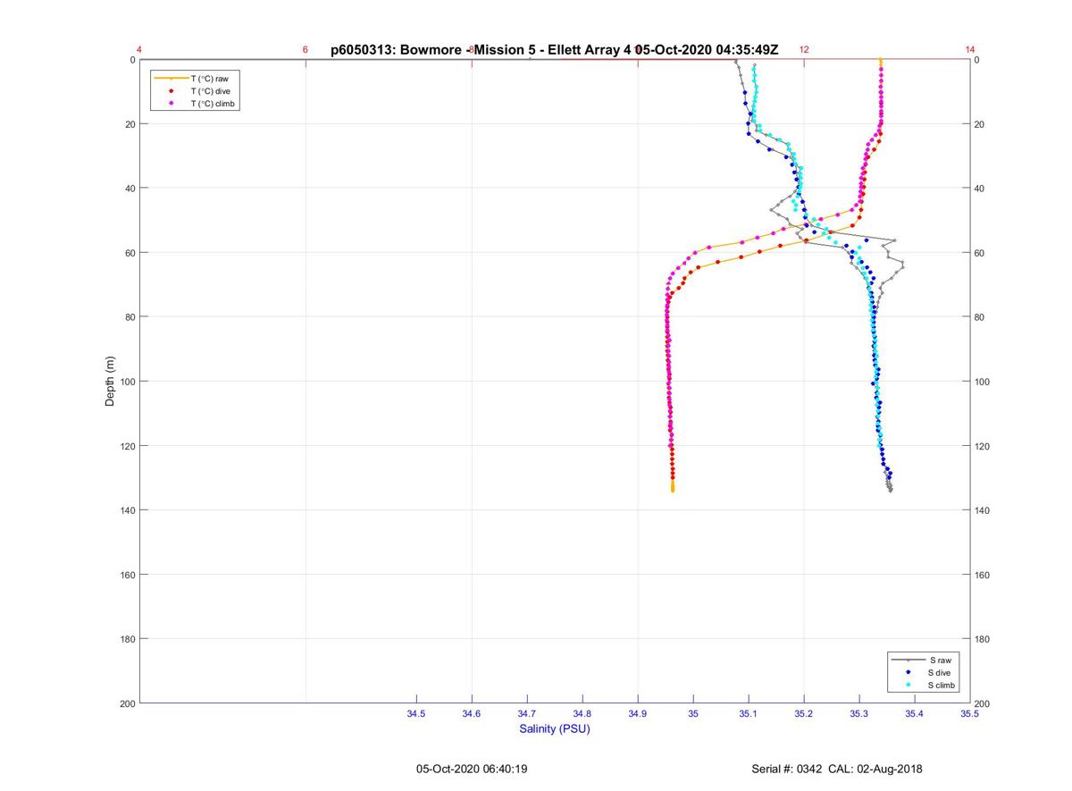1072x791 pixels.
Task: Click the 35.2 salinity tick label
Action: 804,713
